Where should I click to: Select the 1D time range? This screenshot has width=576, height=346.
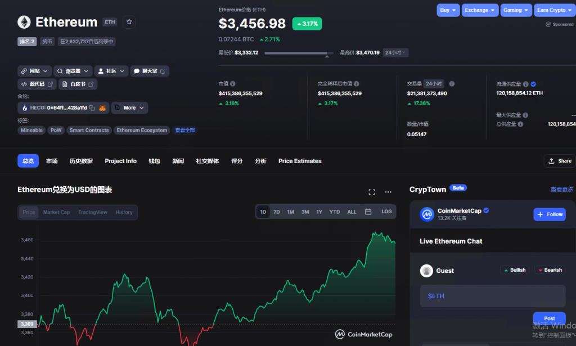(x=263, y=212)
